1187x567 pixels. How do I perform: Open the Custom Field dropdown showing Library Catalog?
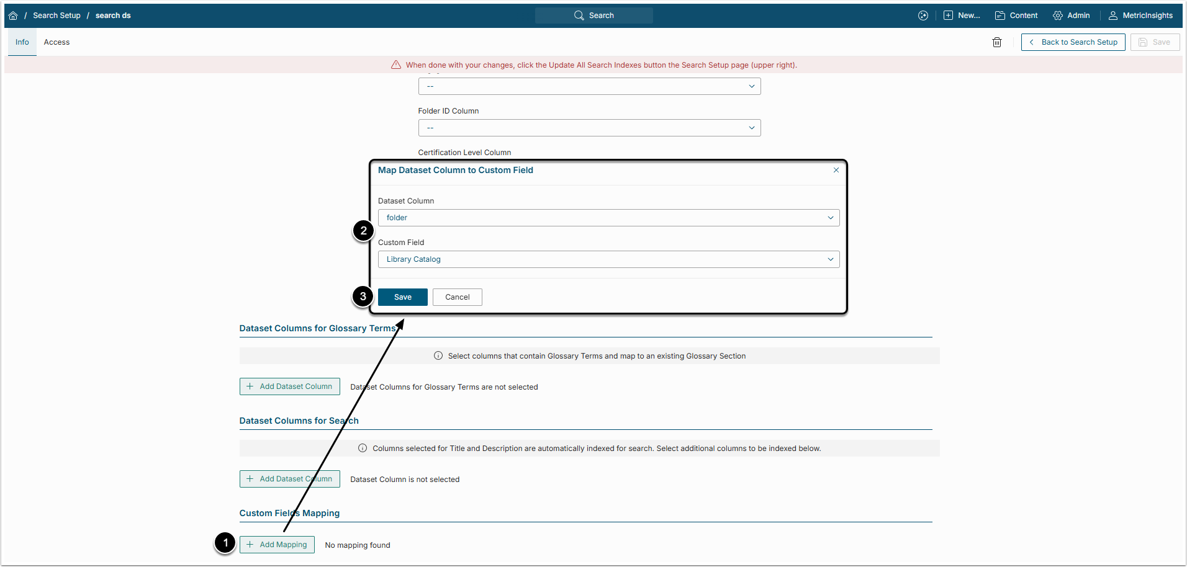[608, 259]
